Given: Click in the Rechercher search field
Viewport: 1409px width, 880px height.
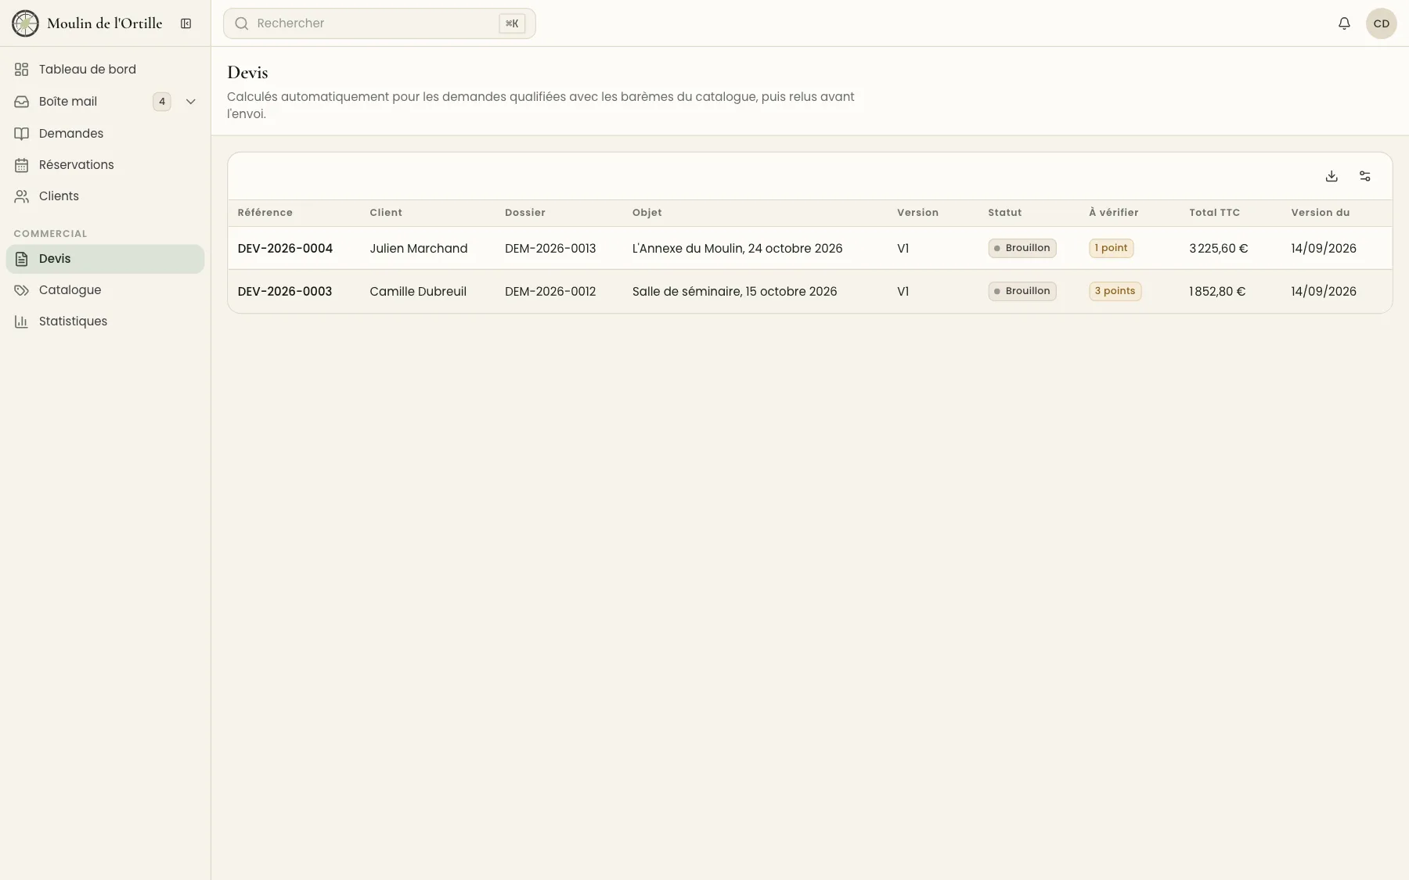Looking at the screenshot, I should click(380, 23).
